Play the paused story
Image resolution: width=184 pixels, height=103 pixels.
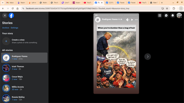point(132,20)
